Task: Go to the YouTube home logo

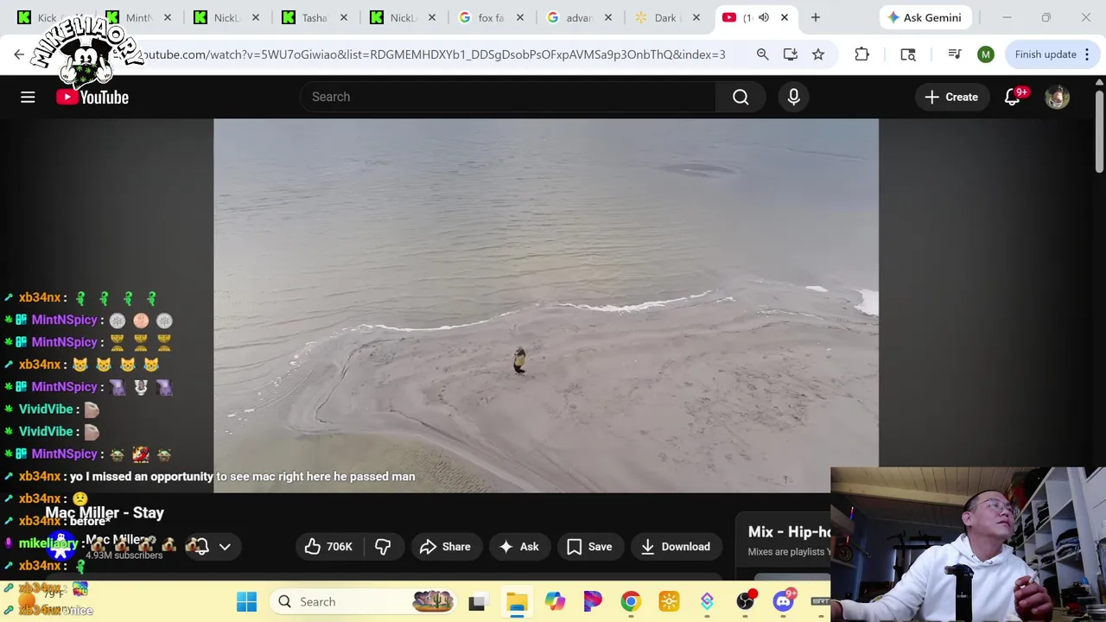Action: pyautogui.click(x=92, y=97)
